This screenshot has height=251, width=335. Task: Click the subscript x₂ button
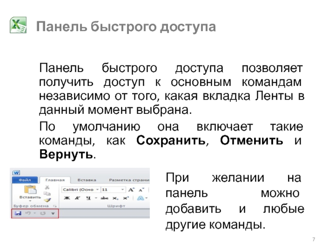coord(115,198)
